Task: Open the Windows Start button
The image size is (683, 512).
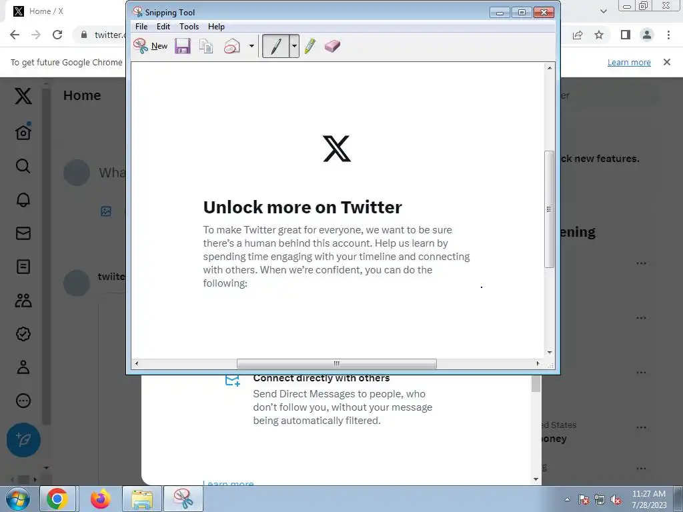Action: pyautogui.click(x=18, y=499)
